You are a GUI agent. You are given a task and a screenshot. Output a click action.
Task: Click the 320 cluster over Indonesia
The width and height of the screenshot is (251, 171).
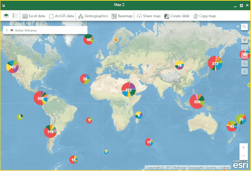[x=197, y=101]
